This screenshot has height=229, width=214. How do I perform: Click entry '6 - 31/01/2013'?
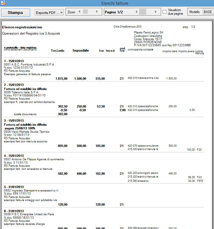pyautogui.click(x=14, y=211)
